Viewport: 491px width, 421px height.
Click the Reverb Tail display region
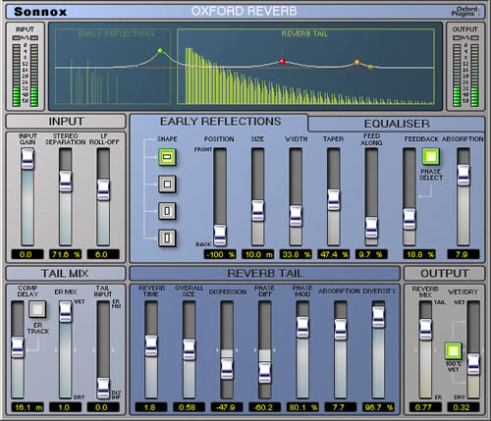click(x=305, y=67)
